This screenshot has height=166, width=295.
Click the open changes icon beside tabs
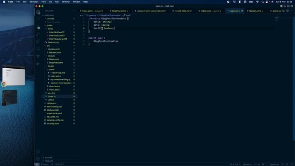pyautogui.click(x=283, y=11)
